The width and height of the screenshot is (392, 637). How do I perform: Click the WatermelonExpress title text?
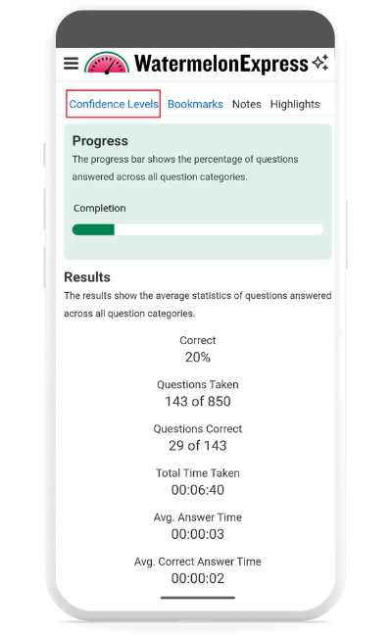pyautogui.click(x=220, y=64)
